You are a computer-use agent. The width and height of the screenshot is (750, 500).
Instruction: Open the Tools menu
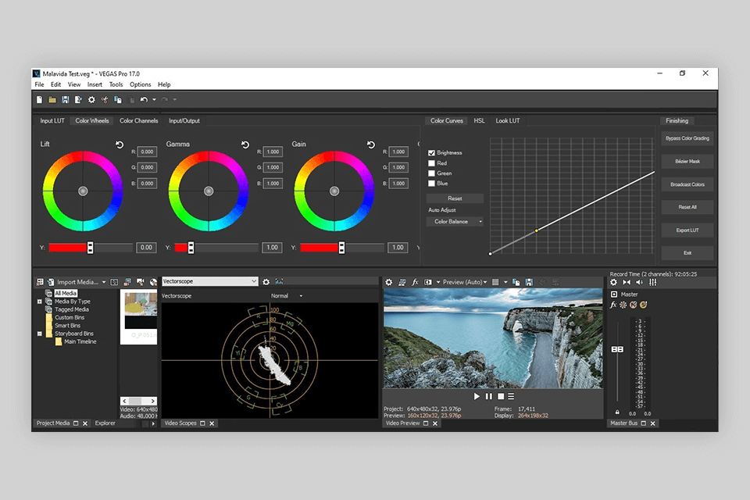point(116,84)
